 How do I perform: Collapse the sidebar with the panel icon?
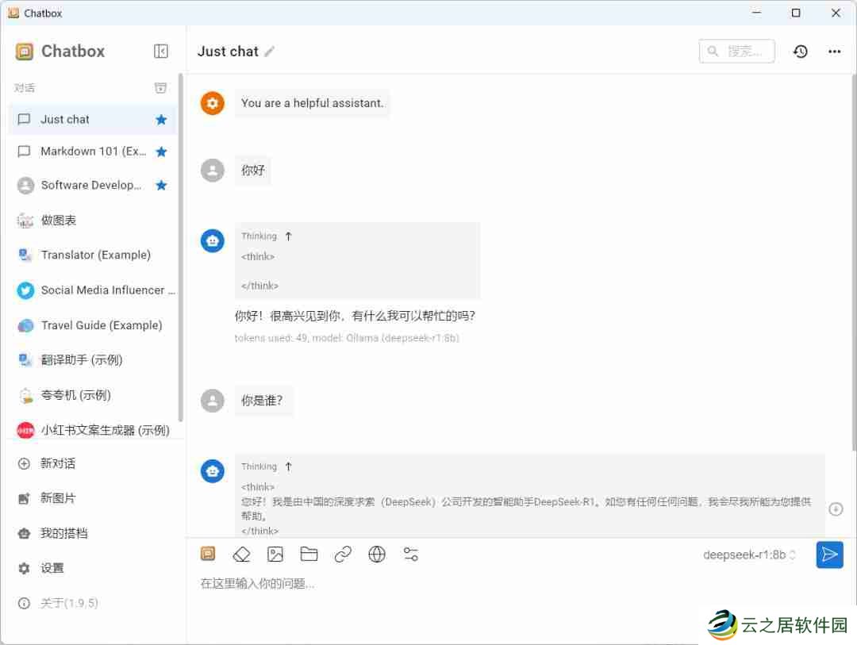(x=160, y=51)
